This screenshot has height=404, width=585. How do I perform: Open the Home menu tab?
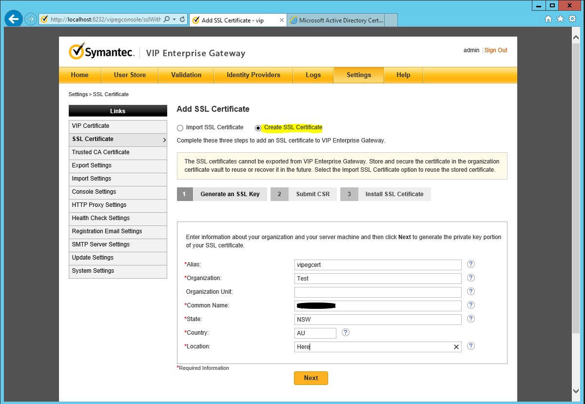pyautogui.click(x=80, y=75)
